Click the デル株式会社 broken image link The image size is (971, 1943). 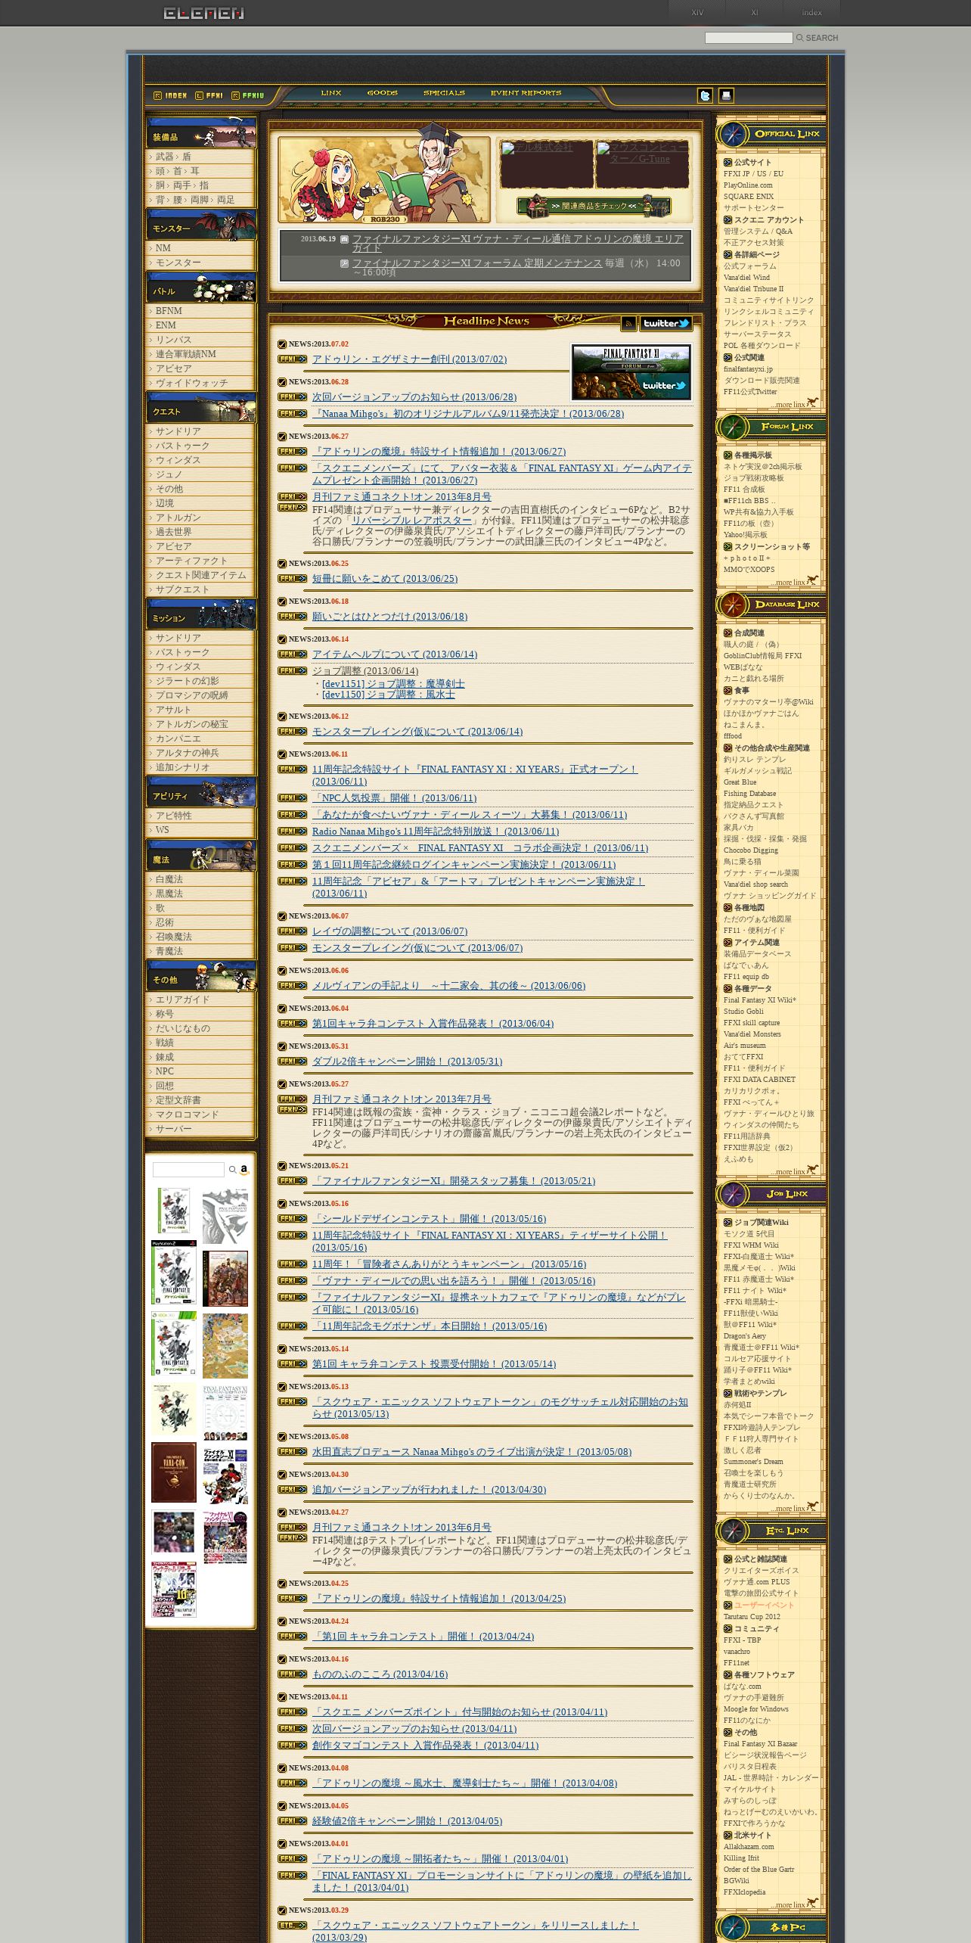pyautogui.click(x=546, y=163)
